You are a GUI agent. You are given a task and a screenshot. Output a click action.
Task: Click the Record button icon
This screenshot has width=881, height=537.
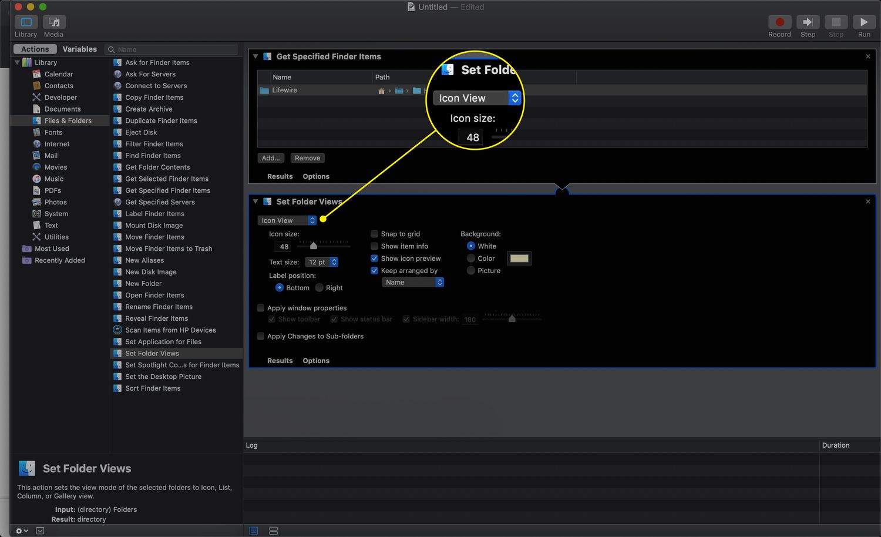pyautogui.click(x=779, y=22)
